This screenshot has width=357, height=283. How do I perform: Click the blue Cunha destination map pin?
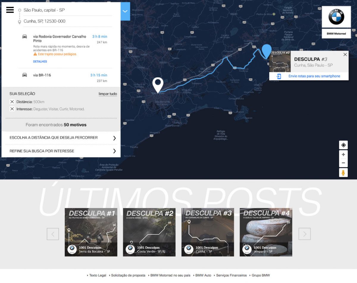pyautogui.click(x=266, y=51)
